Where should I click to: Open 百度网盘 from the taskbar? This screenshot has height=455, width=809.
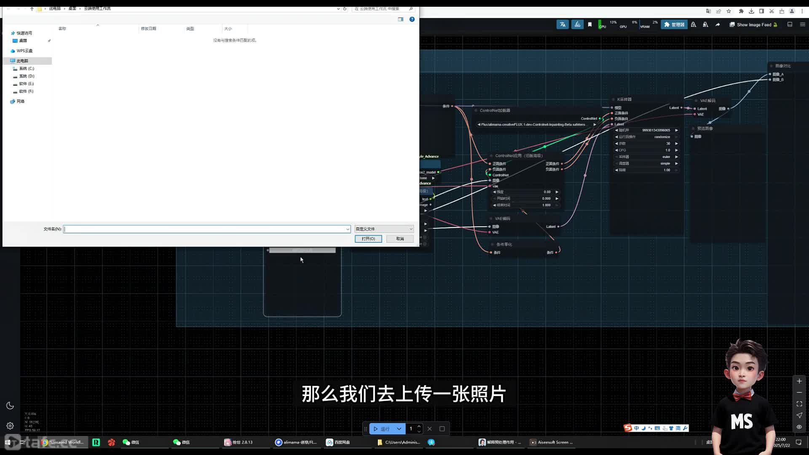tap(338, 442)
